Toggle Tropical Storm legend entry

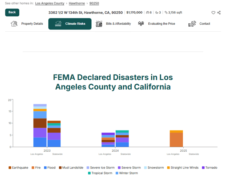pos(100,173)
